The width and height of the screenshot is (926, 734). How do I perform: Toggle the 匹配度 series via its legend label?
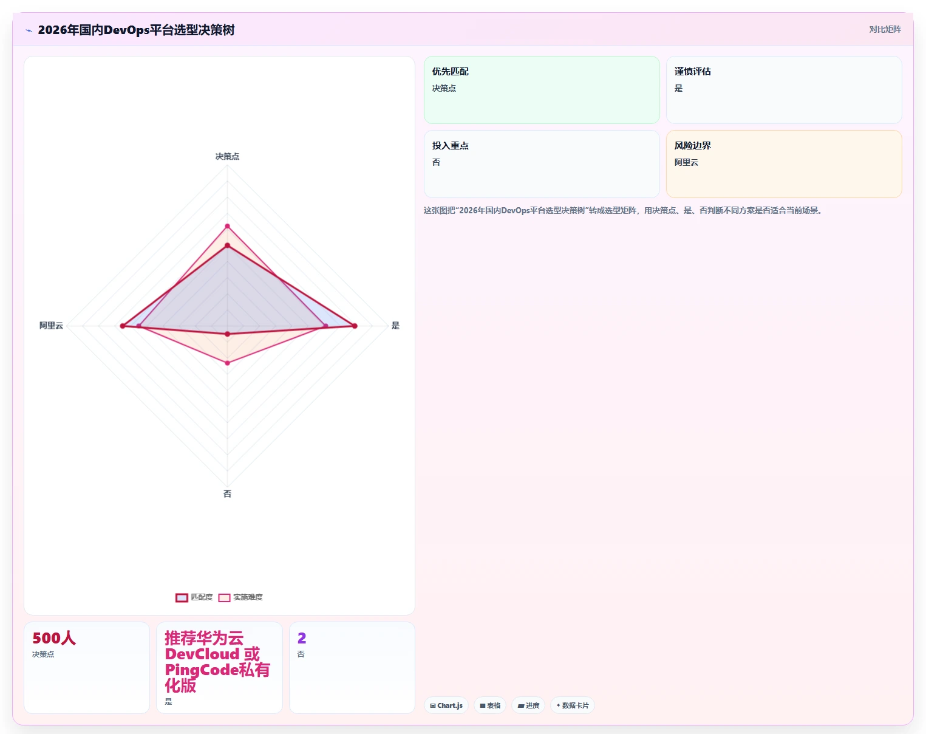point(202,597)
